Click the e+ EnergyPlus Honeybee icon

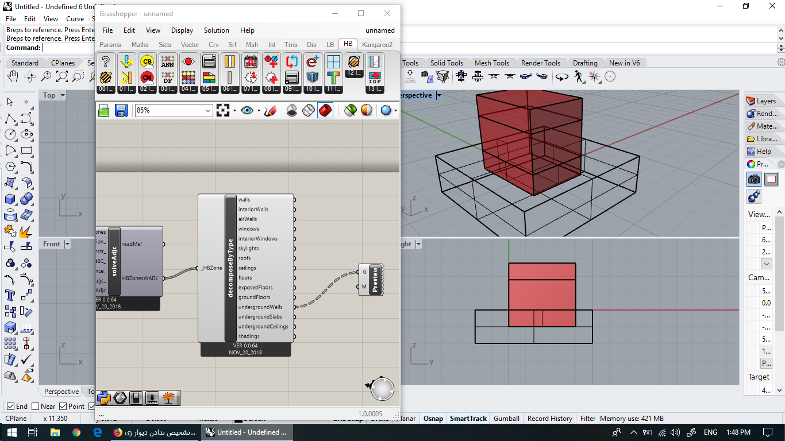click(x=313, y=61)
